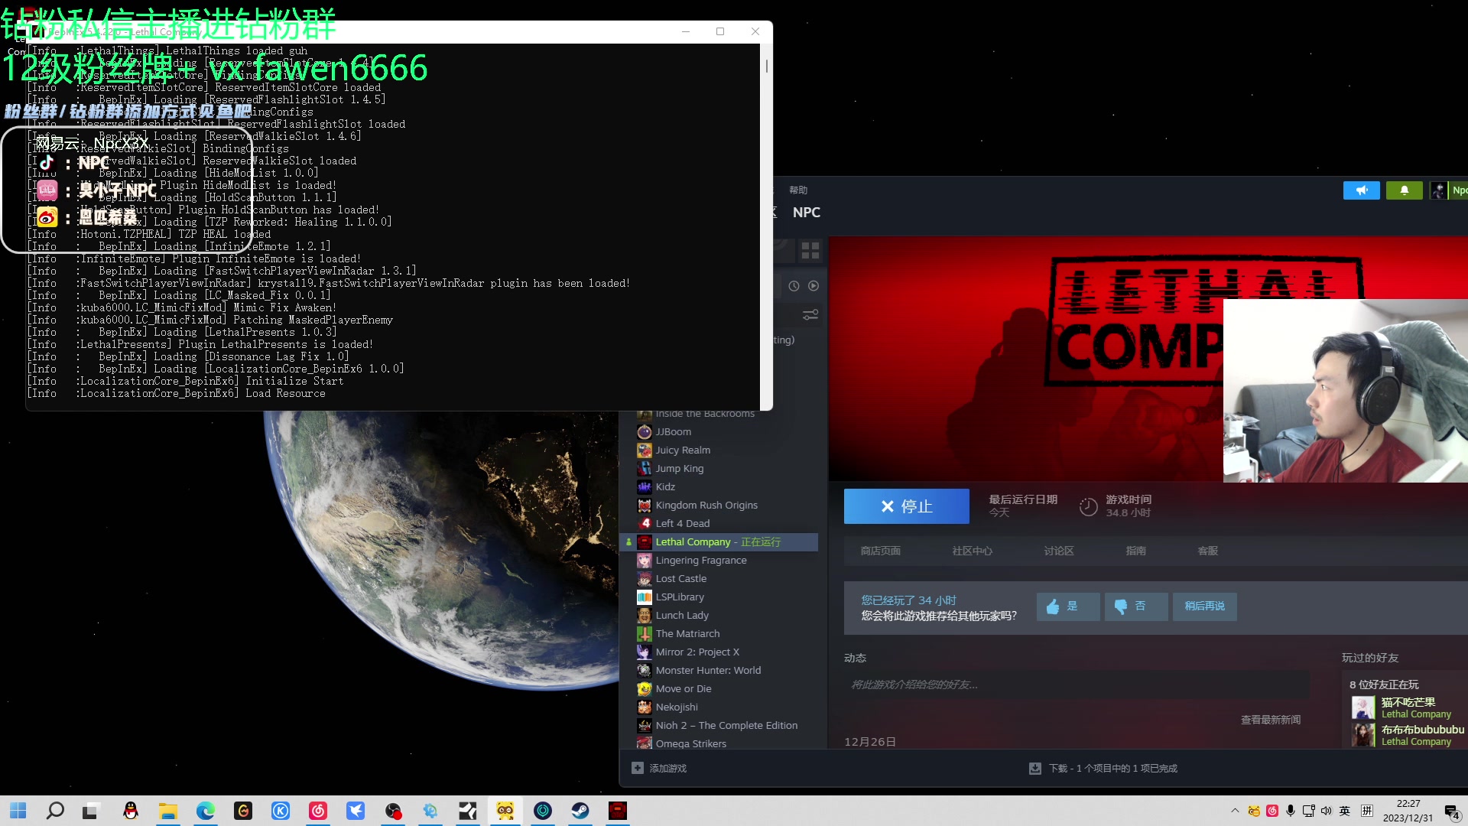The width and height of the screenshot is (1468, 826).
Task: Click the volume speaker tray icon
Action: click(x=1327, y=811)
